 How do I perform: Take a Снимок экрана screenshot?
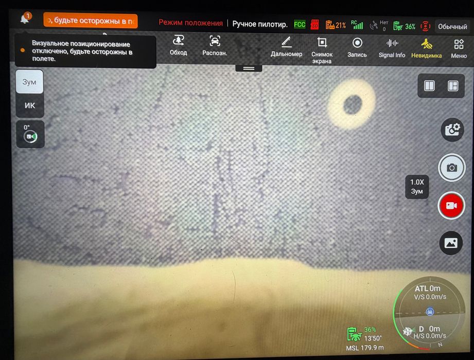click(322, 50)
